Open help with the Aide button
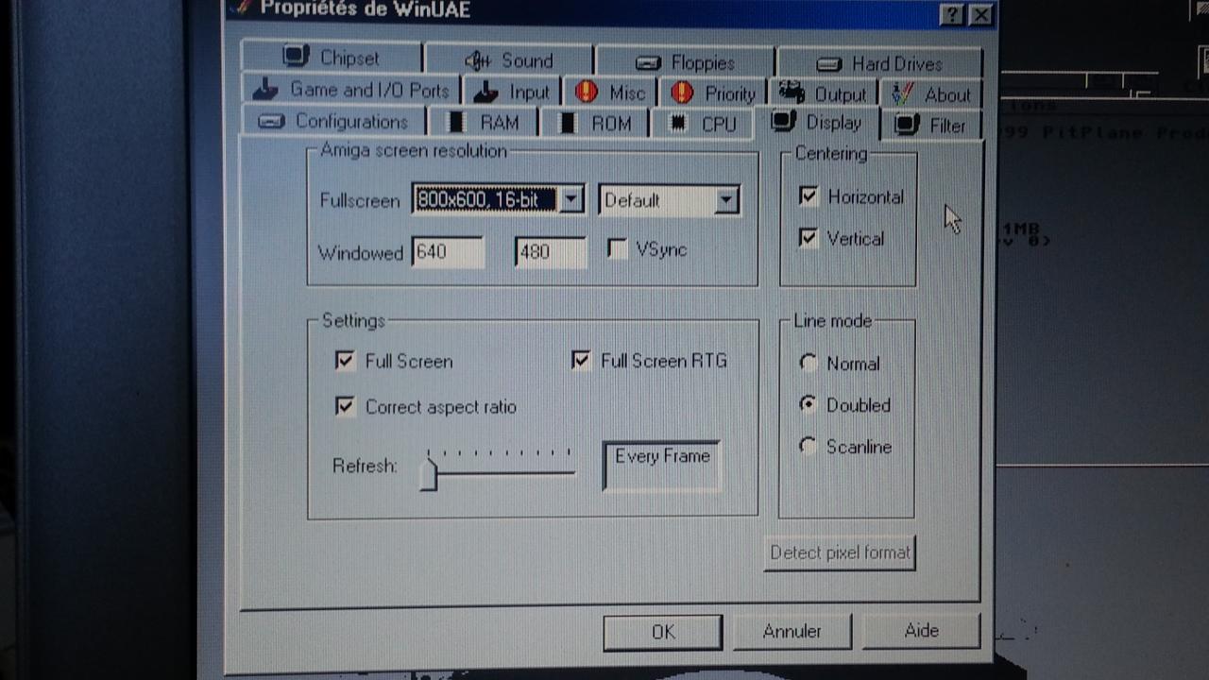This screenshot has width=1209, height=680. 921,630
